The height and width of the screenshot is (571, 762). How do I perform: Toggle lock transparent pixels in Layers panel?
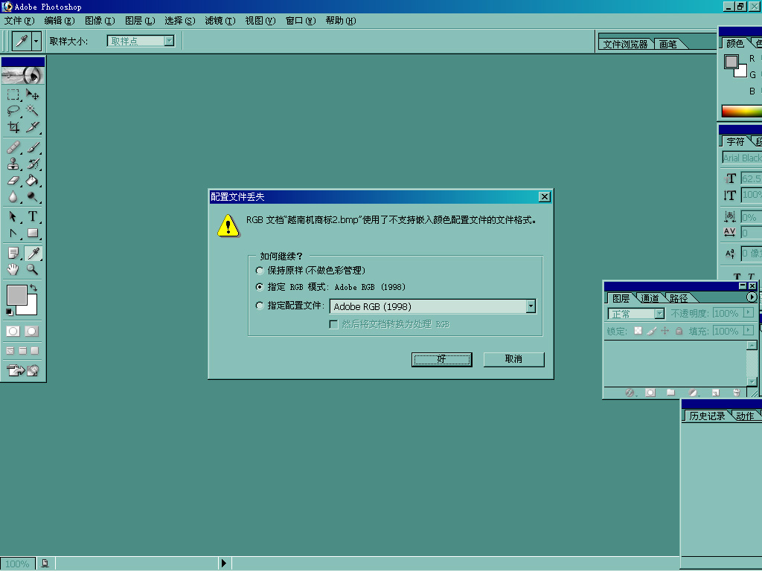point(638,331)
